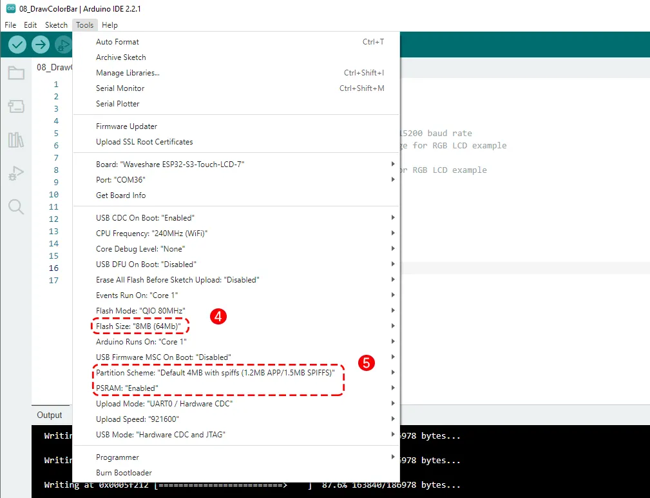This screenshot has width=650, height=498.
Task: Open the Boards Manager sidebar icon
Action: [16, 106]
